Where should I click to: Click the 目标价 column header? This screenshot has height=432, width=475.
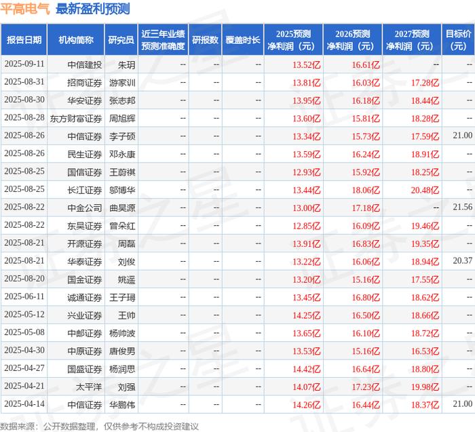pos(459,39)
